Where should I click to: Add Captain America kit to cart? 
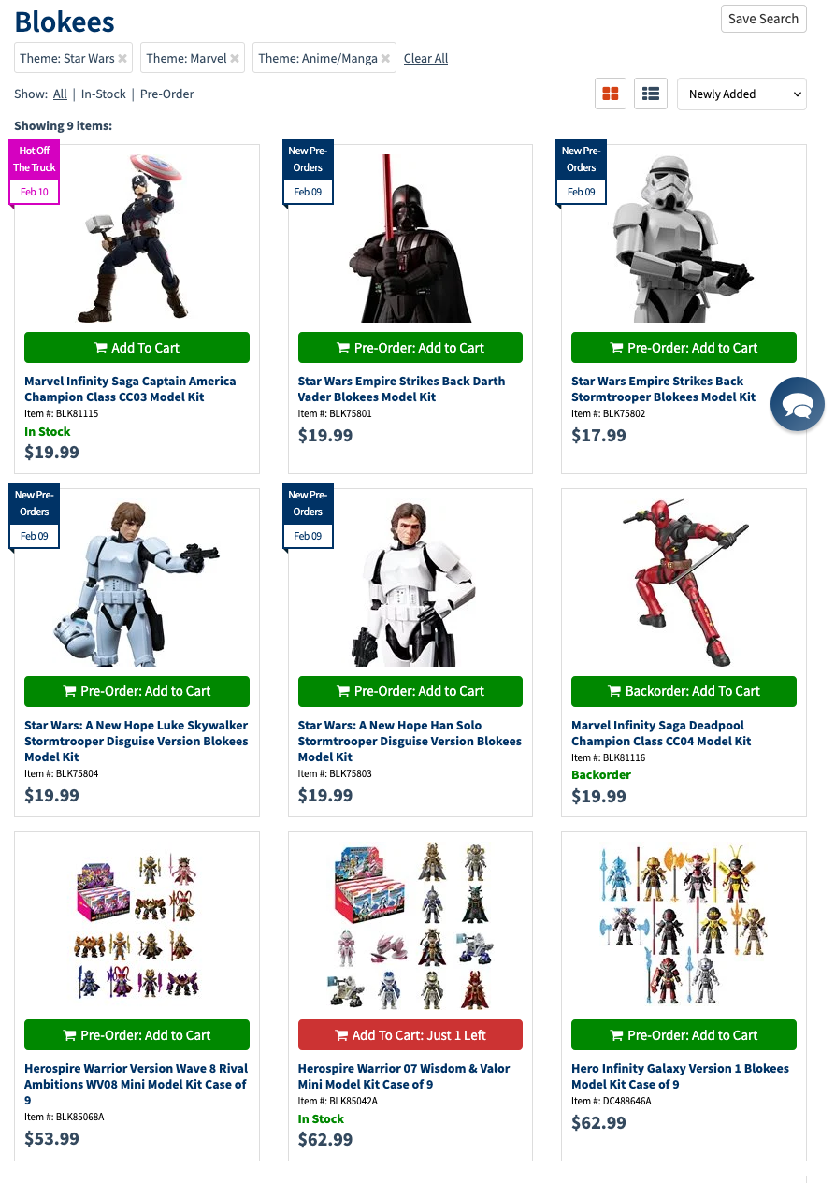(137, 348)
